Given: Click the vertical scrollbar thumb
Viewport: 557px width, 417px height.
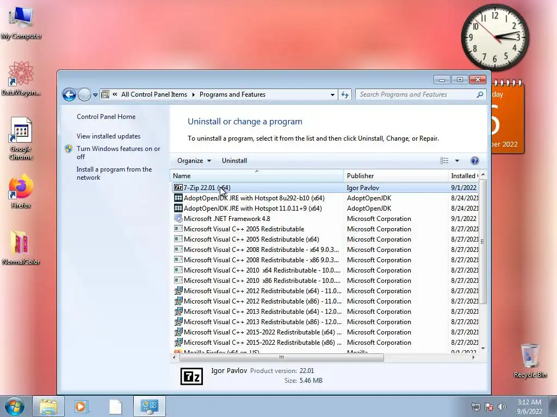Looking at the screenshot, I should coord(483,242).
